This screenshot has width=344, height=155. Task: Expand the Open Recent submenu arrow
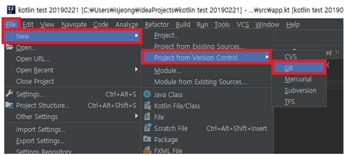[136, 70]
